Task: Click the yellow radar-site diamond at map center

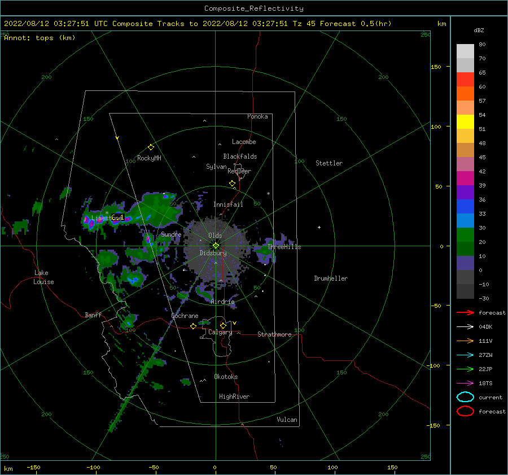Action: (216, 246)
